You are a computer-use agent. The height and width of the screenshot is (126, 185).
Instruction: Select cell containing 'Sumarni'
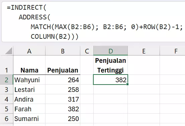[x=29, y=118]
